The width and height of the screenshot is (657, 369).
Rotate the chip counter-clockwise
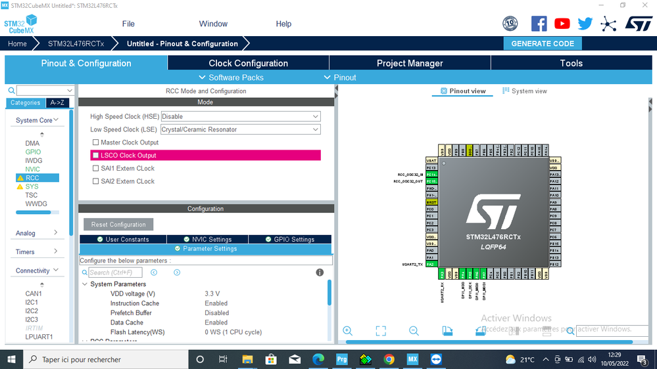[480, 331]
